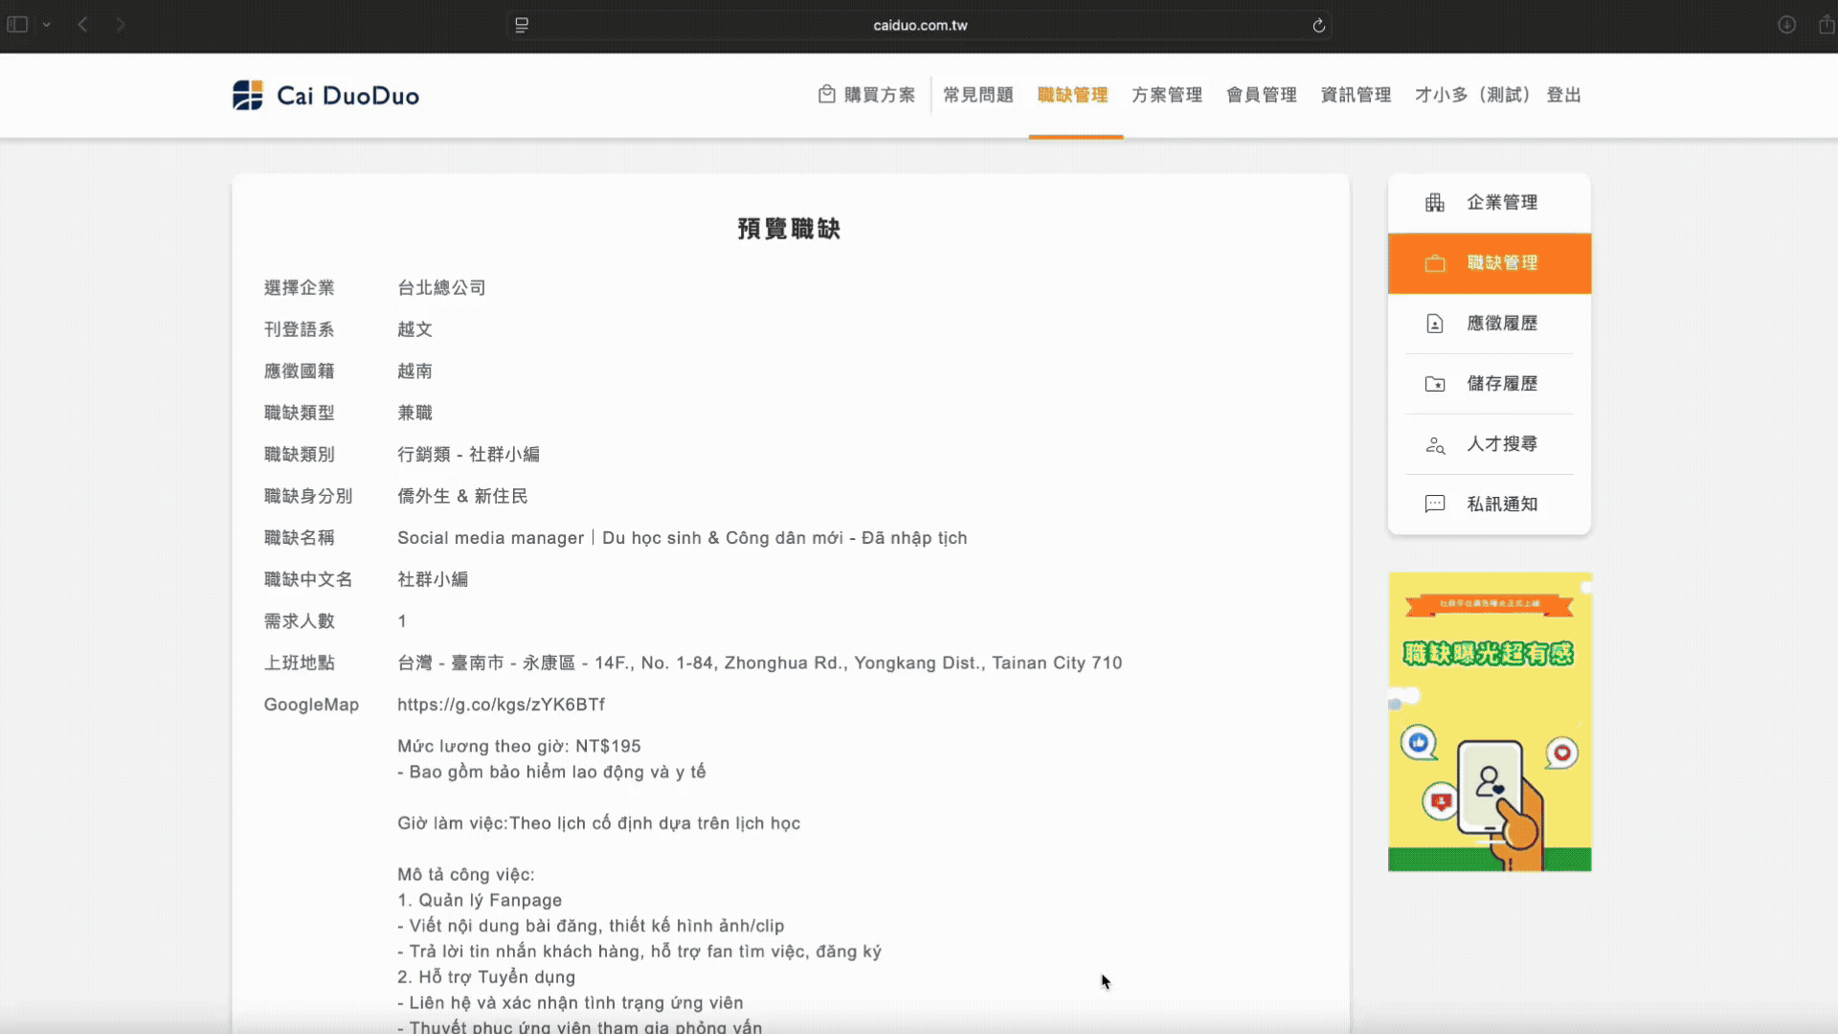Open the GoogleMap g.co link

(x=501, y=705)
